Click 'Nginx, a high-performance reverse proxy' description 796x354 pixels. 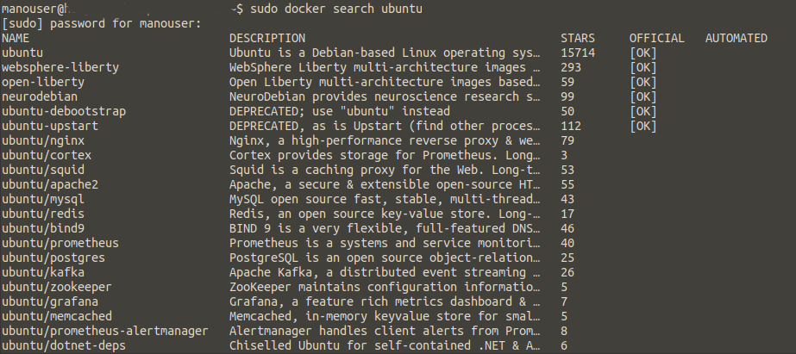(385, 140)
